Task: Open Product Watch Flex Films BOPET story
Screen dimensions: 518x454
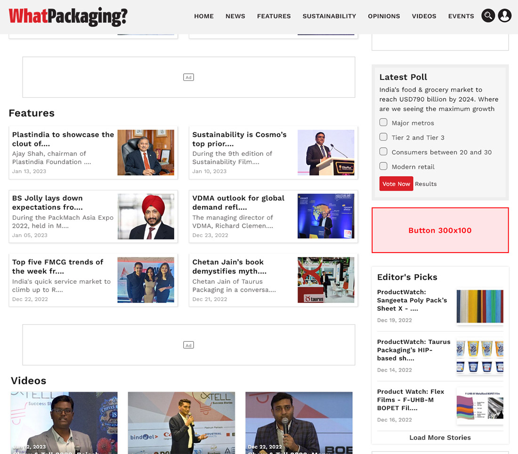Action: (x=411, y=400)
